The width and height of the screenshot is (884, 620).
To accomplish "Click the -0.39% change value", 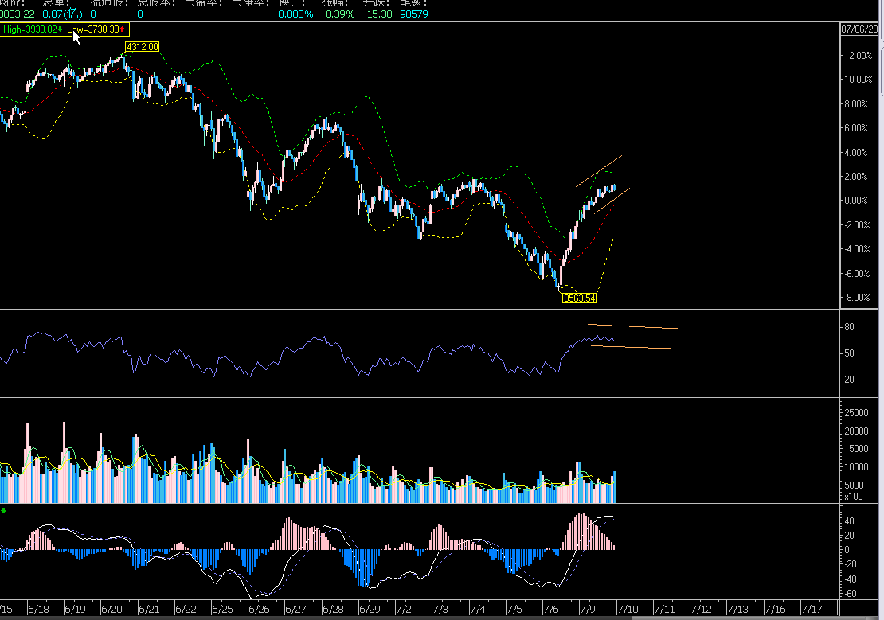I will point(338,14).
